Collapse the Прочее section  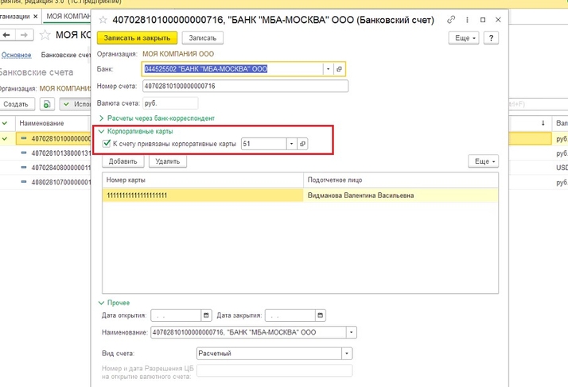[101, 303]
